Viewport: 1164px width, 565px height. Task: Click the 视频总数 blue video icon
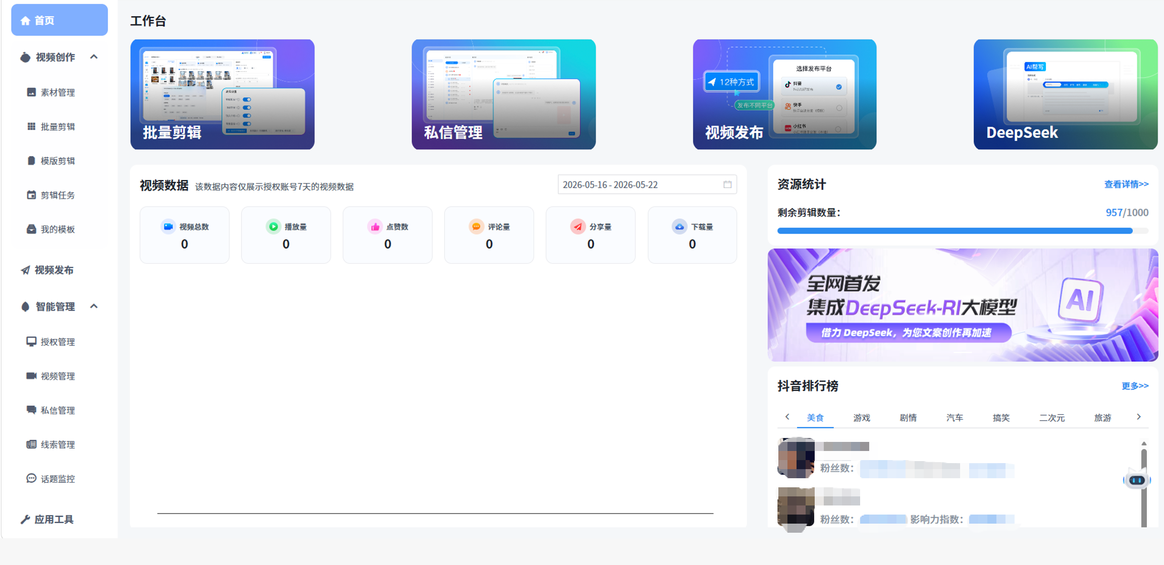point(169,227)
